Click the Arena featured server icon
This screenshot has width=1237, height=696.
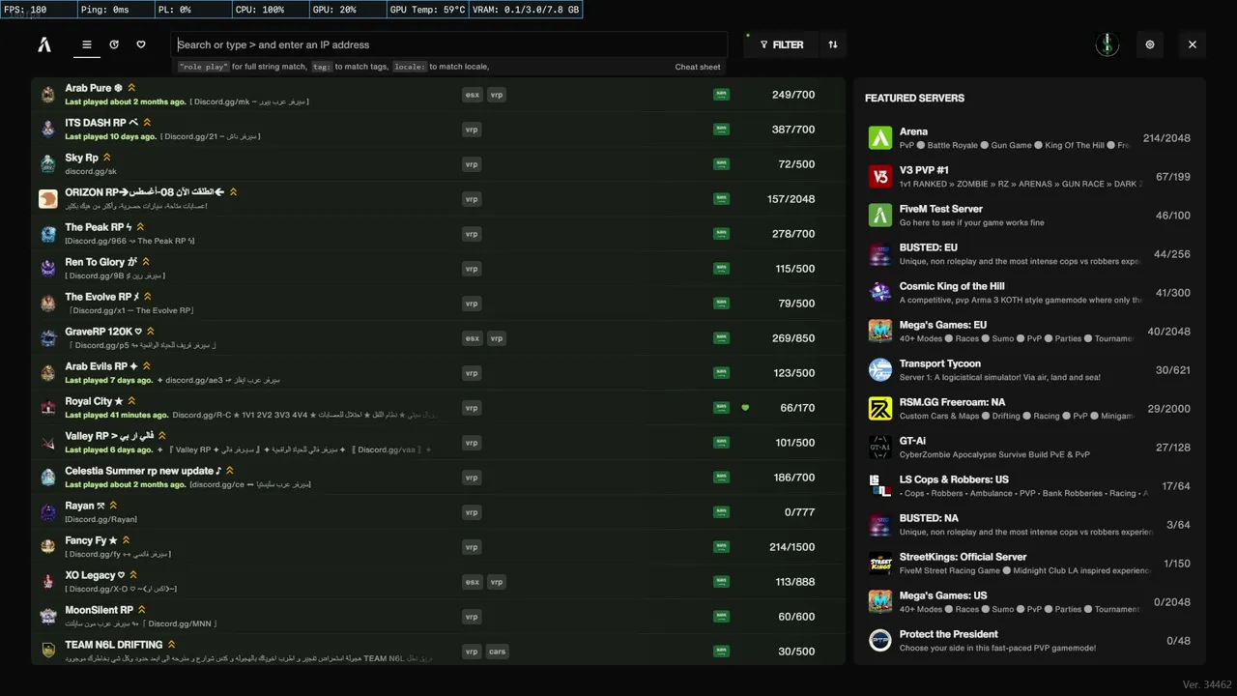pyautogui.click(x=880, y=138)
